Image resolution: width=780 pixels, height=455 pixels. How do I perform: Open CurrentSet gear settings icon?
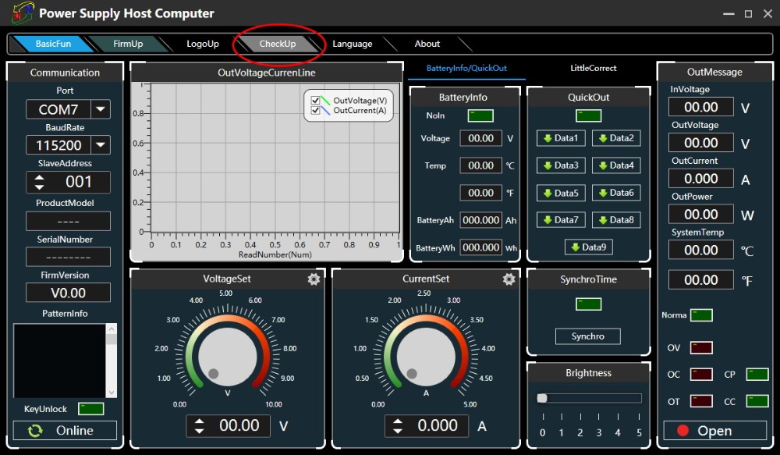[x=509, y=279]
